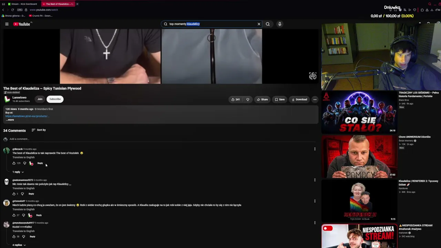Like the video with 241 likes
The height and width of the screenshot is (248, 441).
pyautogui.click(x=236, y=100)
